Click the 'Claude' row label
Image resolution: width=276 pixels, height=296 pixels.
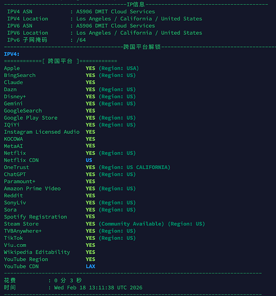click(x=14, y=82)
